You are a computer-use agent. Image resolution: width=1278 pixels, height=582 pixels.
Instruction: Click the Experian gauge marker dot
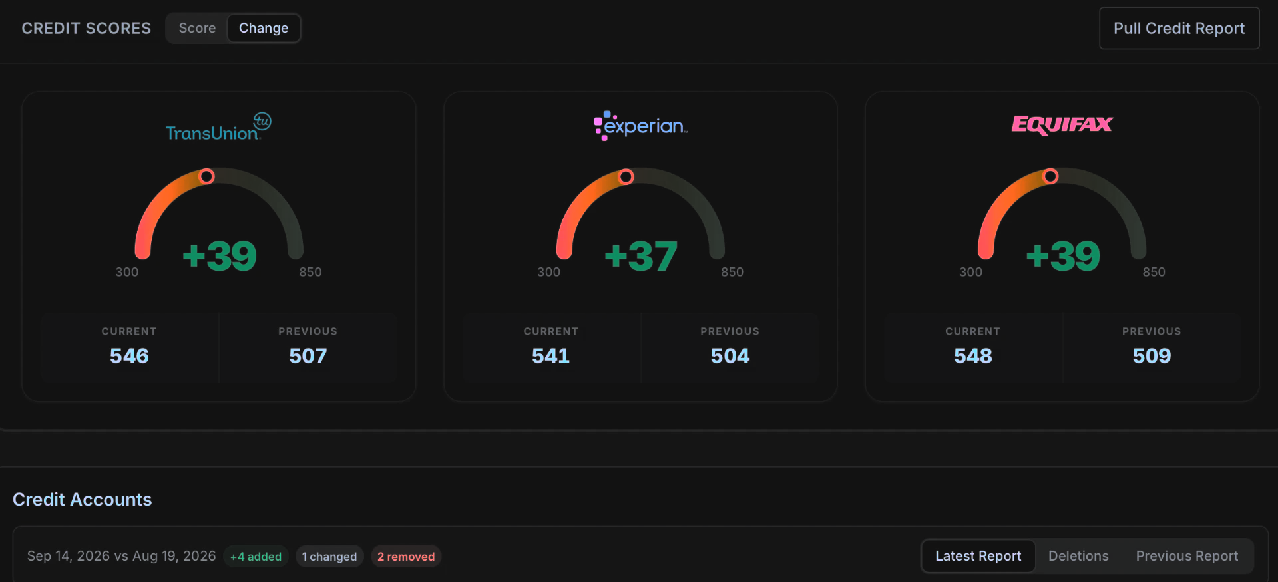coord(626,176)
